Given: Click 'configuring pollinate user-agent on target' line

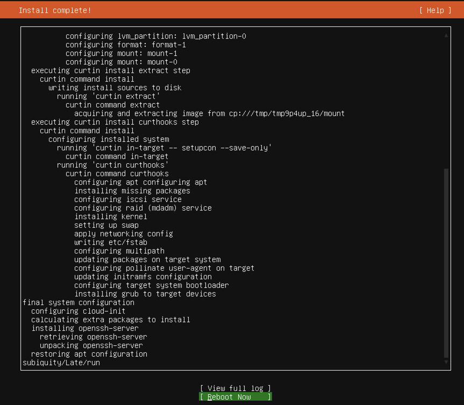Looking at the screenshot, I should pyautogui.click(x=164, y=269).
